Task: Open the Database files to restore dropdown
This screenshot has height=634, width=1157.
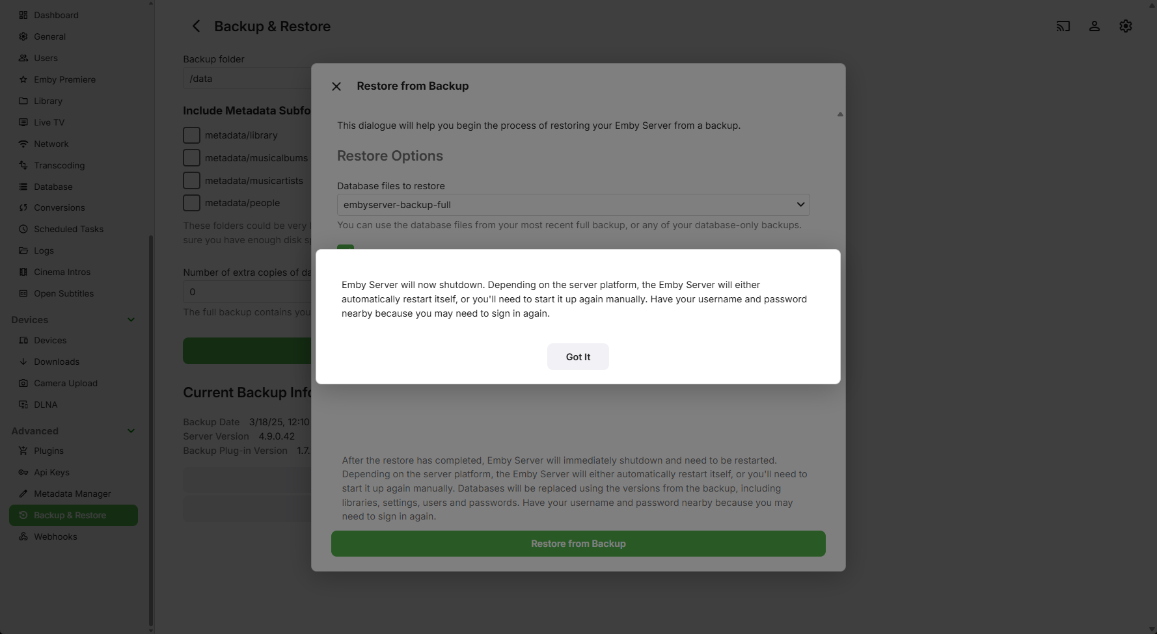Action: pyautogui.click(x=573, y=205)
